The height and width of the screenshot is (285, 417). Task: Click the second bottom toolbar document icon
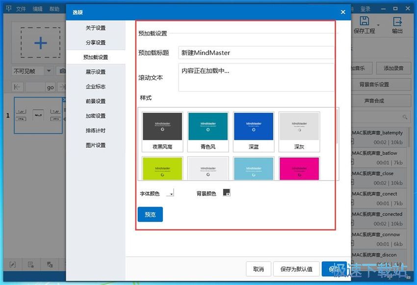(x=31, y=264)
